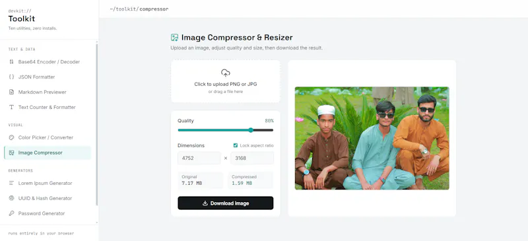Click the dark unfilled end of Quality slider
Viewport: 528px width, 241px height.
click(x=263, y=130)
